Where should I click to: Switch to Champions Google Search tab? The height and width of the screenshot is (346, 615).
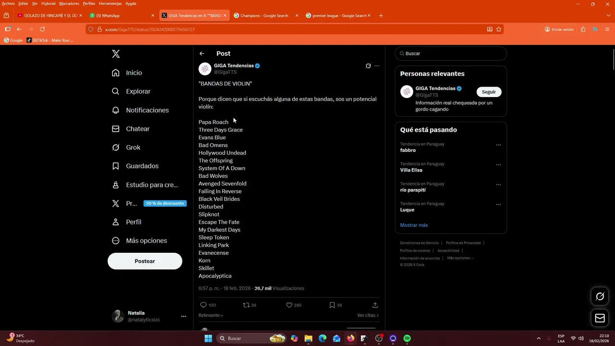tap(266, 15)
